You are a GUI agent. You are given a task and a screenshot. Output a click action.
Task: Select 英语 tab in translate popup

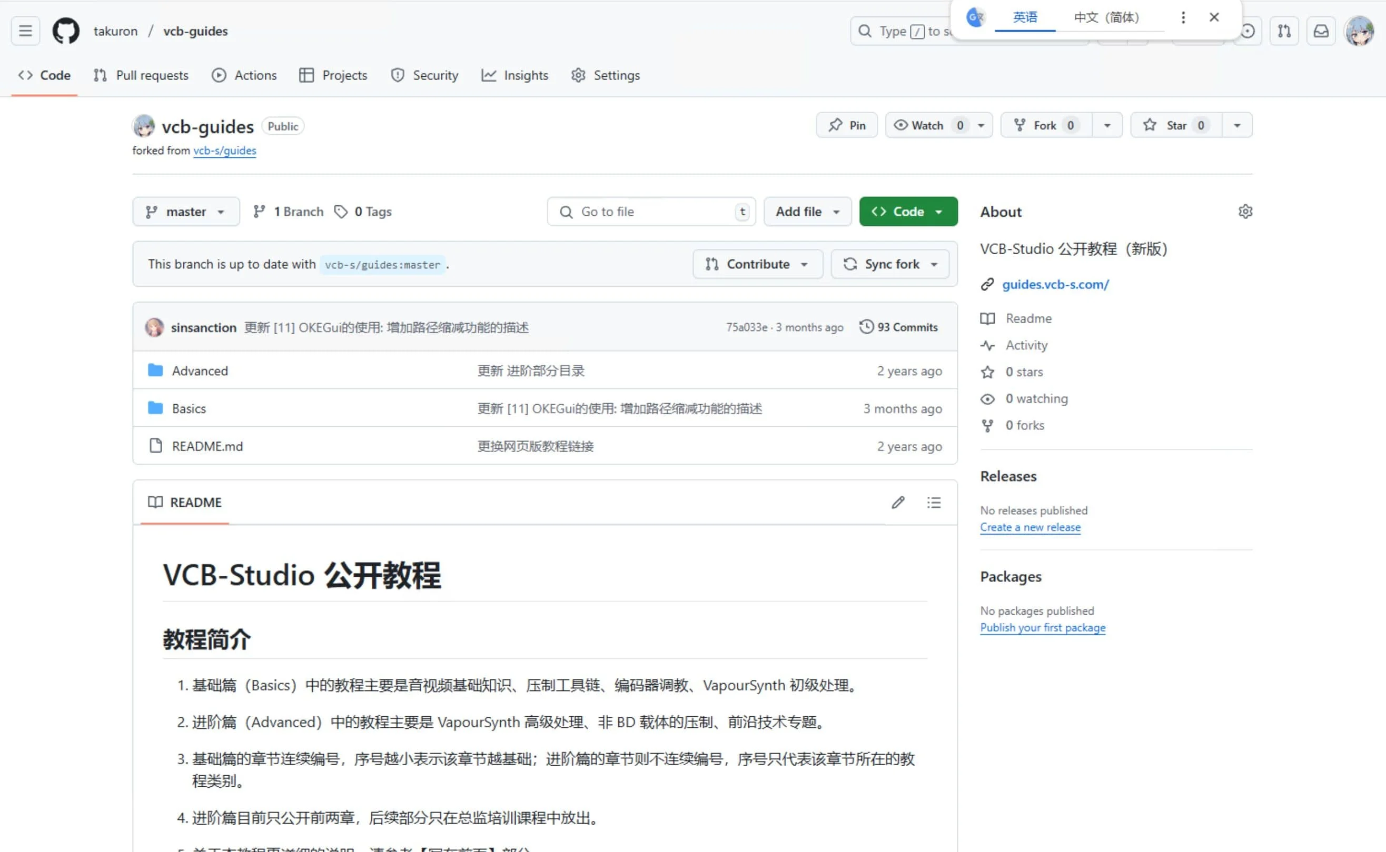coord(1025,17)
